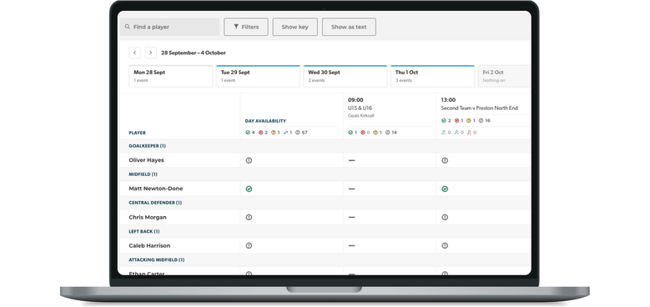
Task: Click Chris Morgan 09:00 event dash cell
Action: [x=351, y=217]
